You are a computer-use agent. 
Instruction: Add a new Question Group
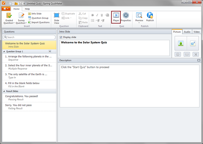(38, 18)
